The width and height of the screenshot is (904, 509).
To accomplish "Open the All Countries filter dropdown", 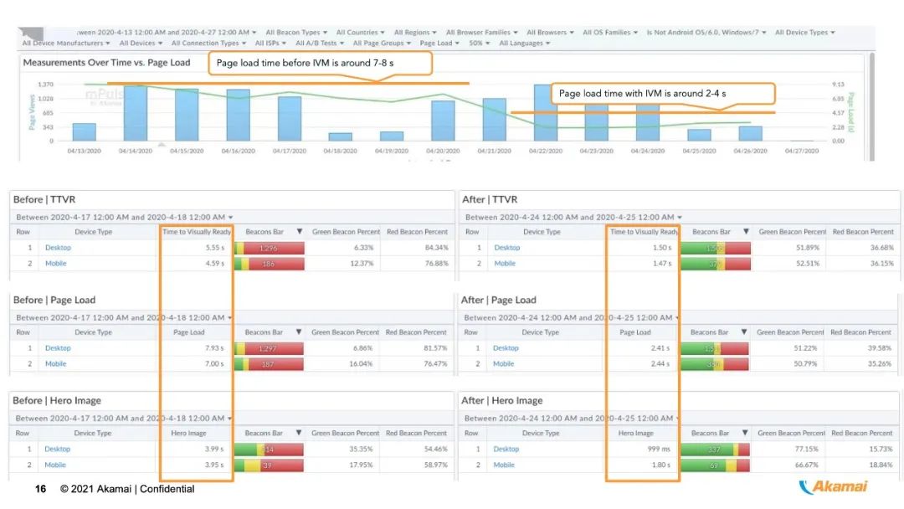I will pyautogui.click(x=360, y=33).
